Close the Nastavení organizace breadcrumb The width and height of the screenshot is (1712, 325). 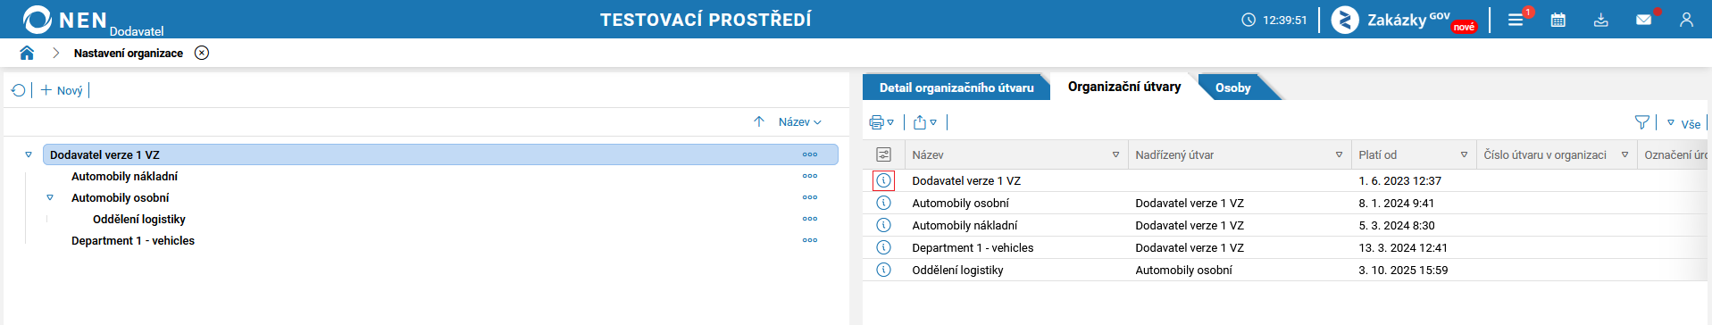[x=202, y=53]
